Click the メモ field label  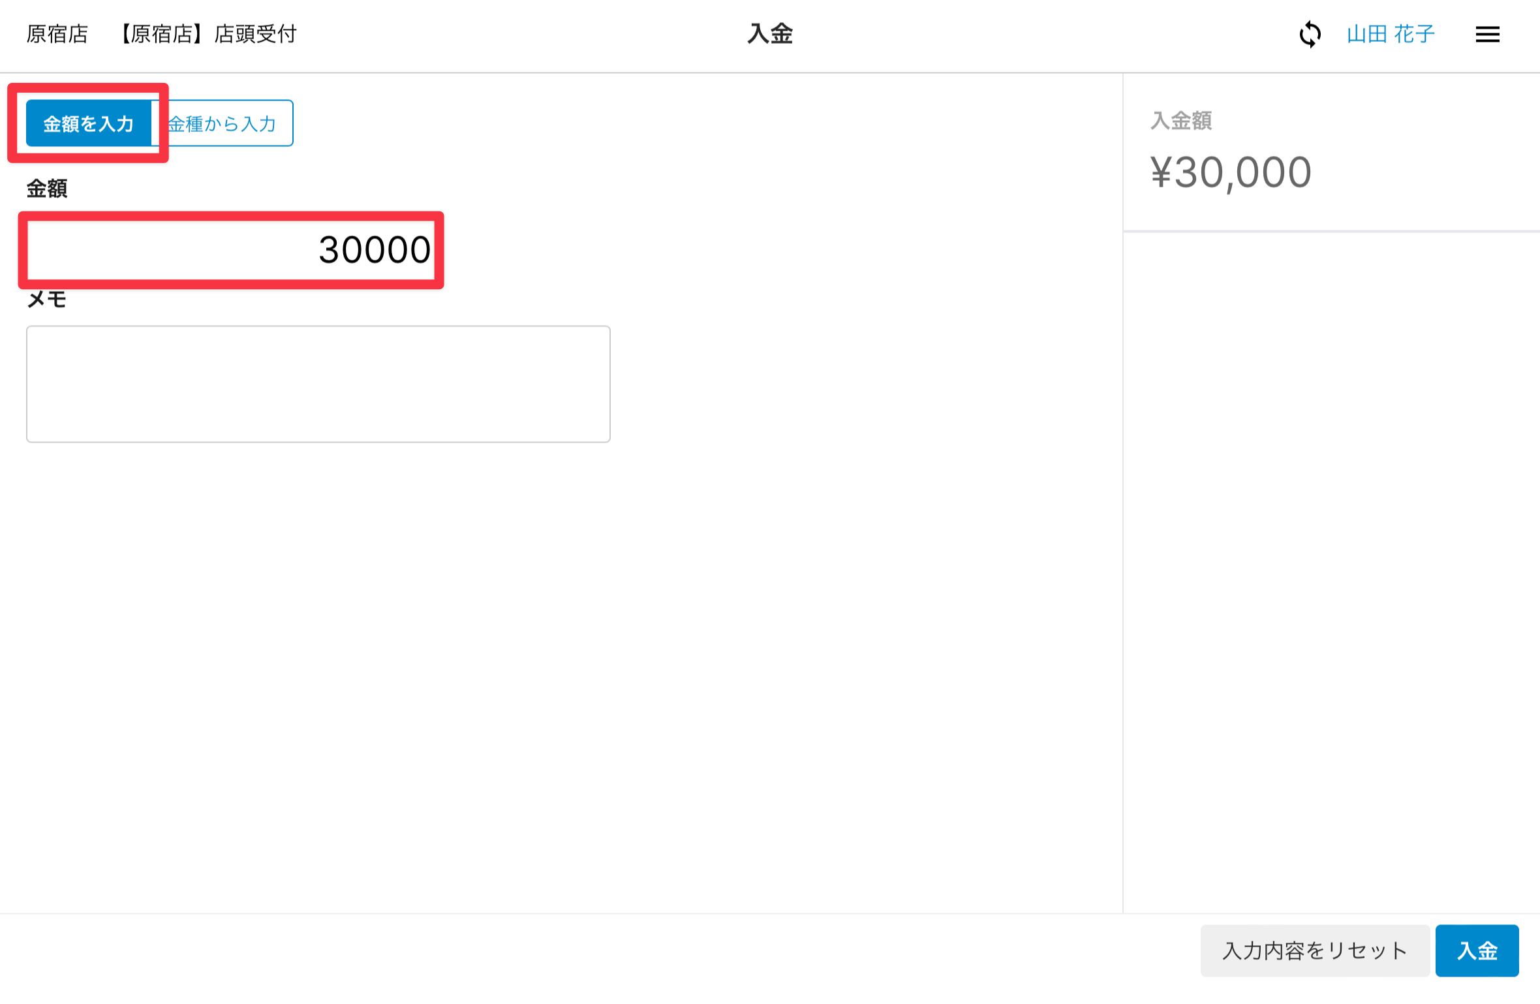click(47, 300)
